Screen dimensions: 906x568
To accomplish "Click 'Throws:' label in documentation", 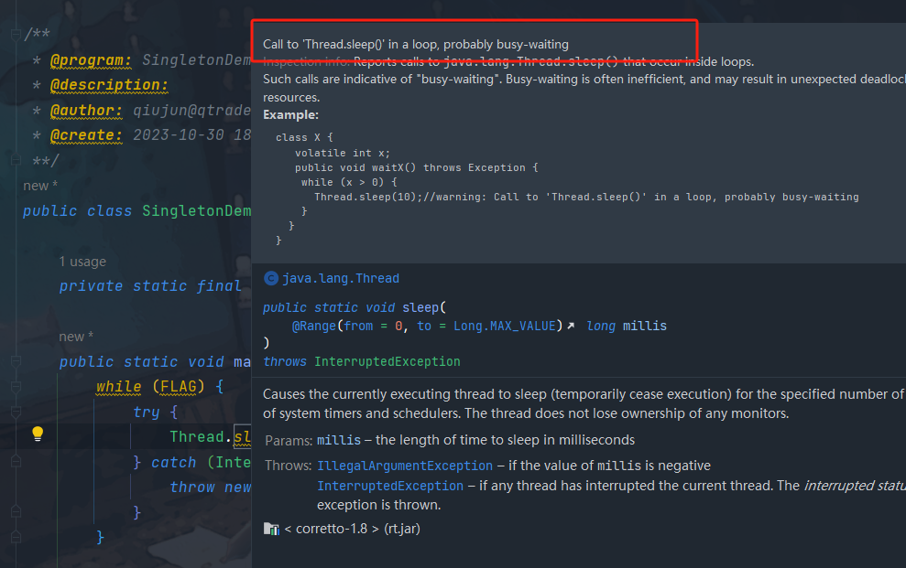I will (x=289, y=466).
